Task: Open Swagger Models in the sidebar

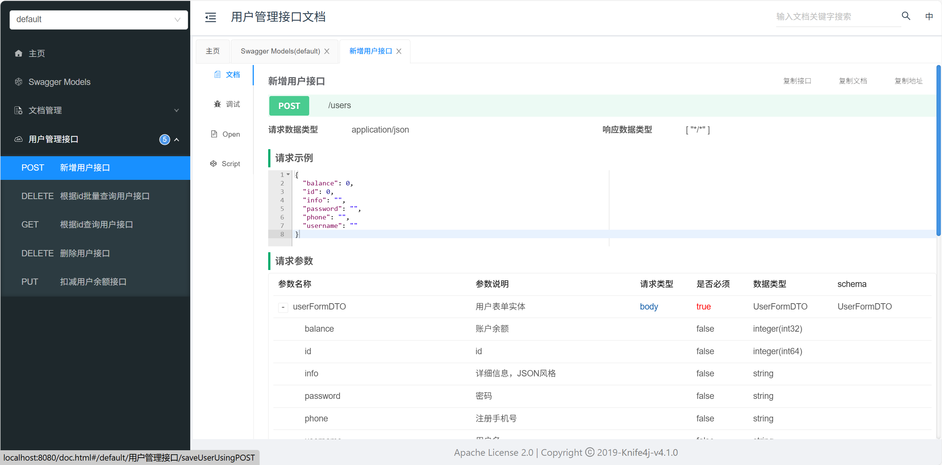Action: click(59, 82)
